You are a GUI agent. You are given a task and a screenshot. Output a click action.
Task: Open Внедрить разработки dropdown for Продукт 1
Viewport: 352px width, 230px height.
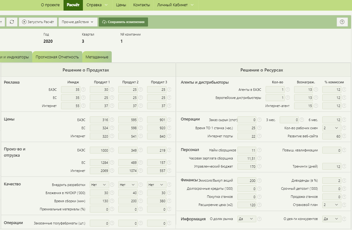[x=99, y=185]
